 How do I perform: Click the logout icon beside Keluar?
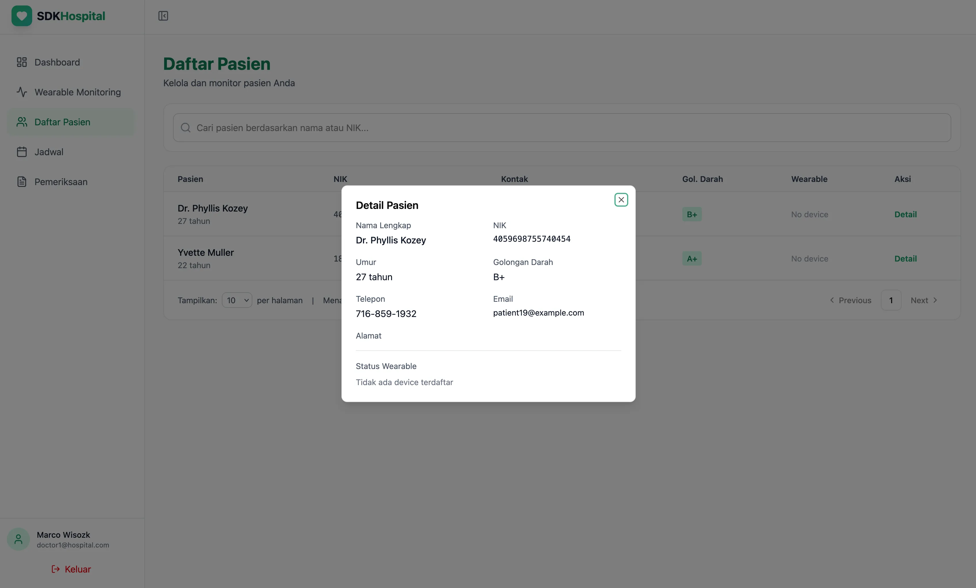[x=55, y=569]
